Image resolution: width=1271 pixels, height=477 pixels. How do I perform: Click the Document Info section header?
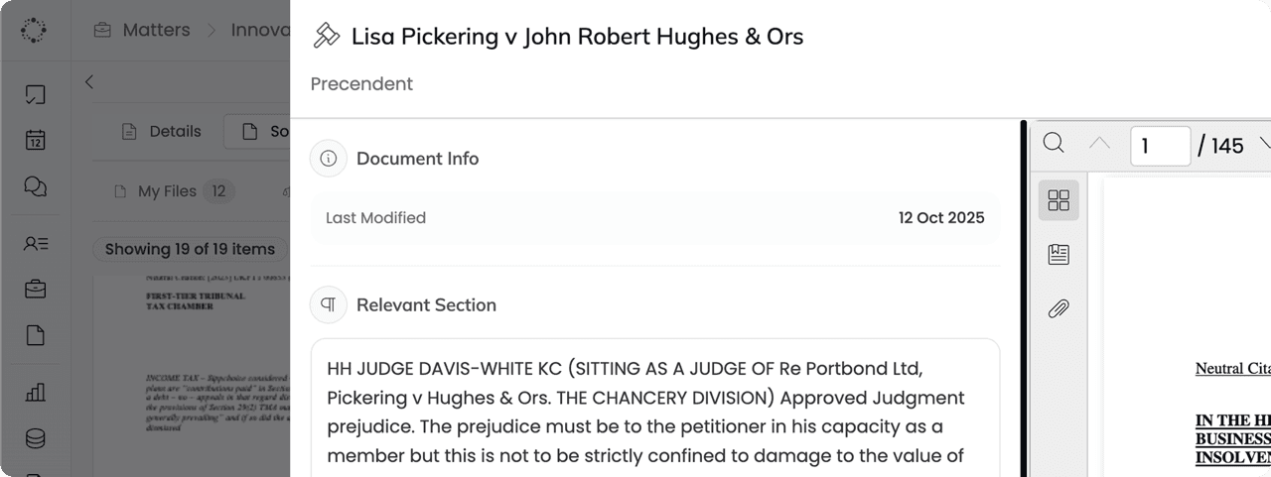417,159
